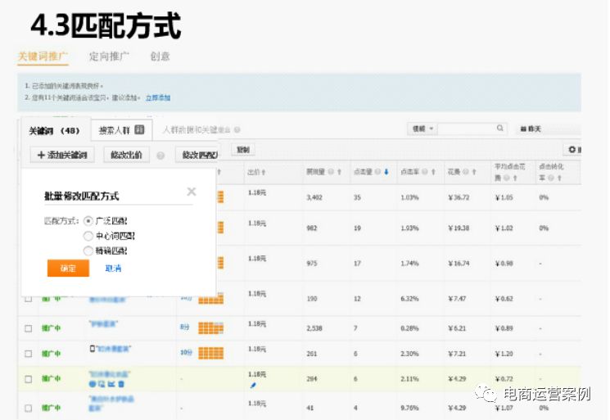Click the 10分 quality score above the highlighted row
610x420 pixels.
186,352
